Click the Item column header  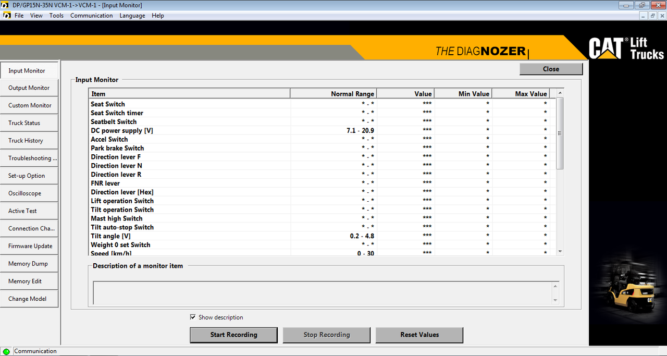click(189, 94)
